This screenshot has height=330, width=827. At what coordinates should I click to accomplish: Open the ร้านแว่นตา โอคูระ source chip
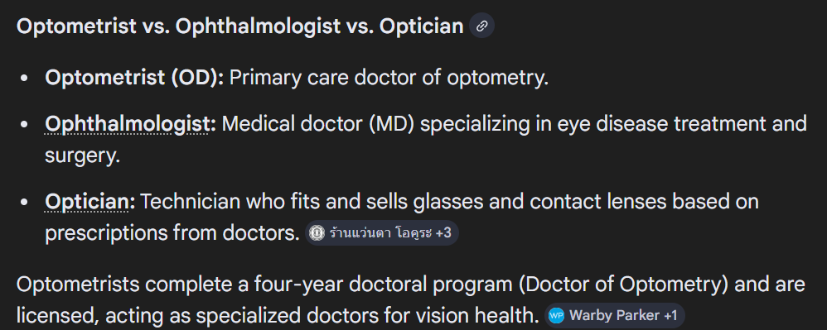click(x=382, y=232)
